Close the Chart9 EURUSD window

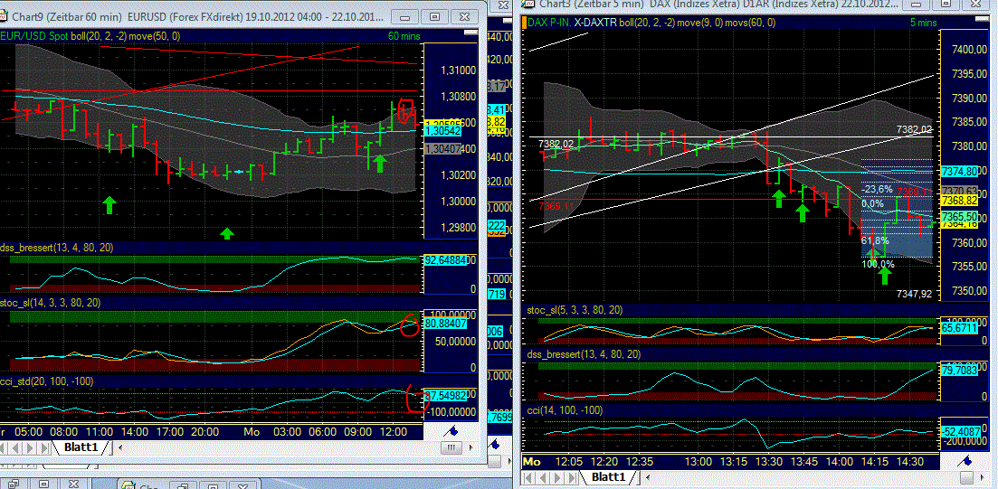point(465,16)
